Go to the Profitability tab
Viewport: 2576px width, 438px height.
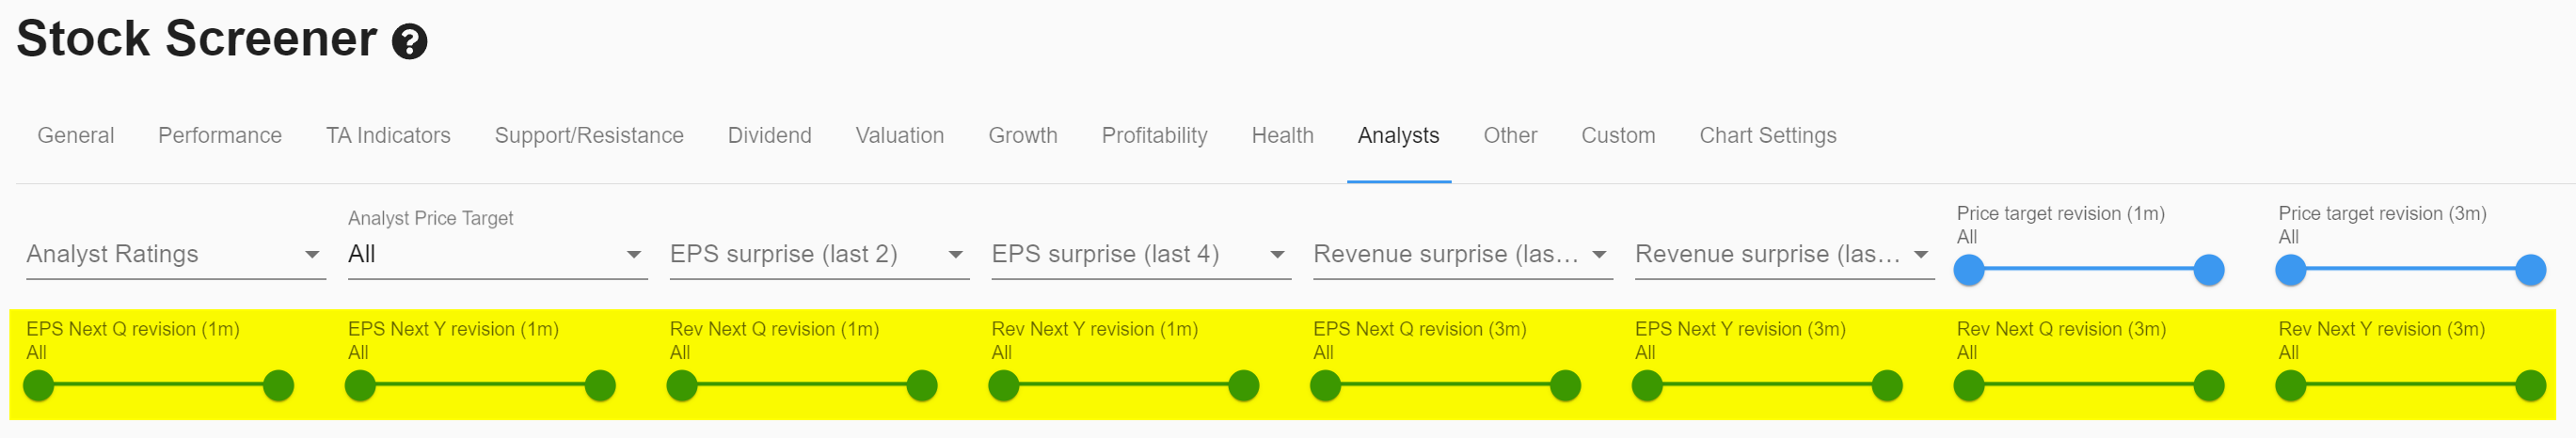click(x=1155, y=136)
